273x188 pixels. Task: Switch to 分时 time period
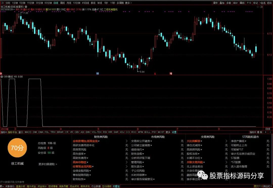point(8,3)
